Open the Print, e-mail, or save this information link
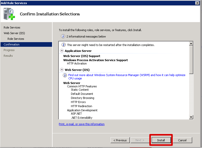Image resolution: width=202 pixels, height=148 pixels. pyautogui.click(x=81, y=124)
